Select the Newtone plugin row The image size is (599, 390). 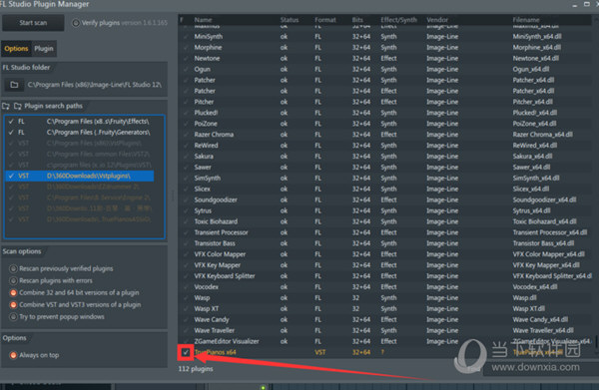(x=385, y=59)
